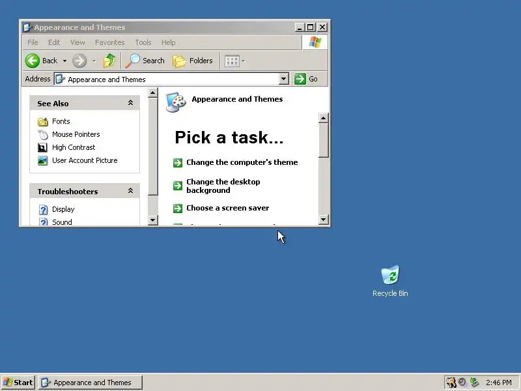Click Choose a screen saver task
The width and height of the screenshot is (521, 391).
tap(227, 208)
